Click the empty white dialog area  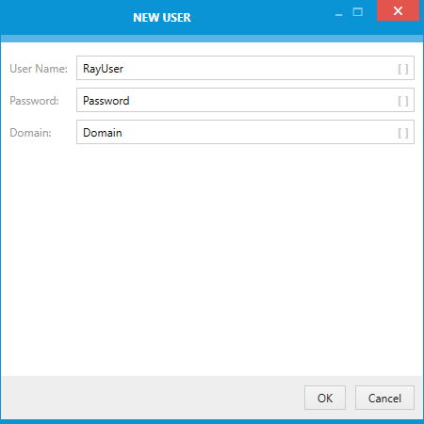pos(212,257)
